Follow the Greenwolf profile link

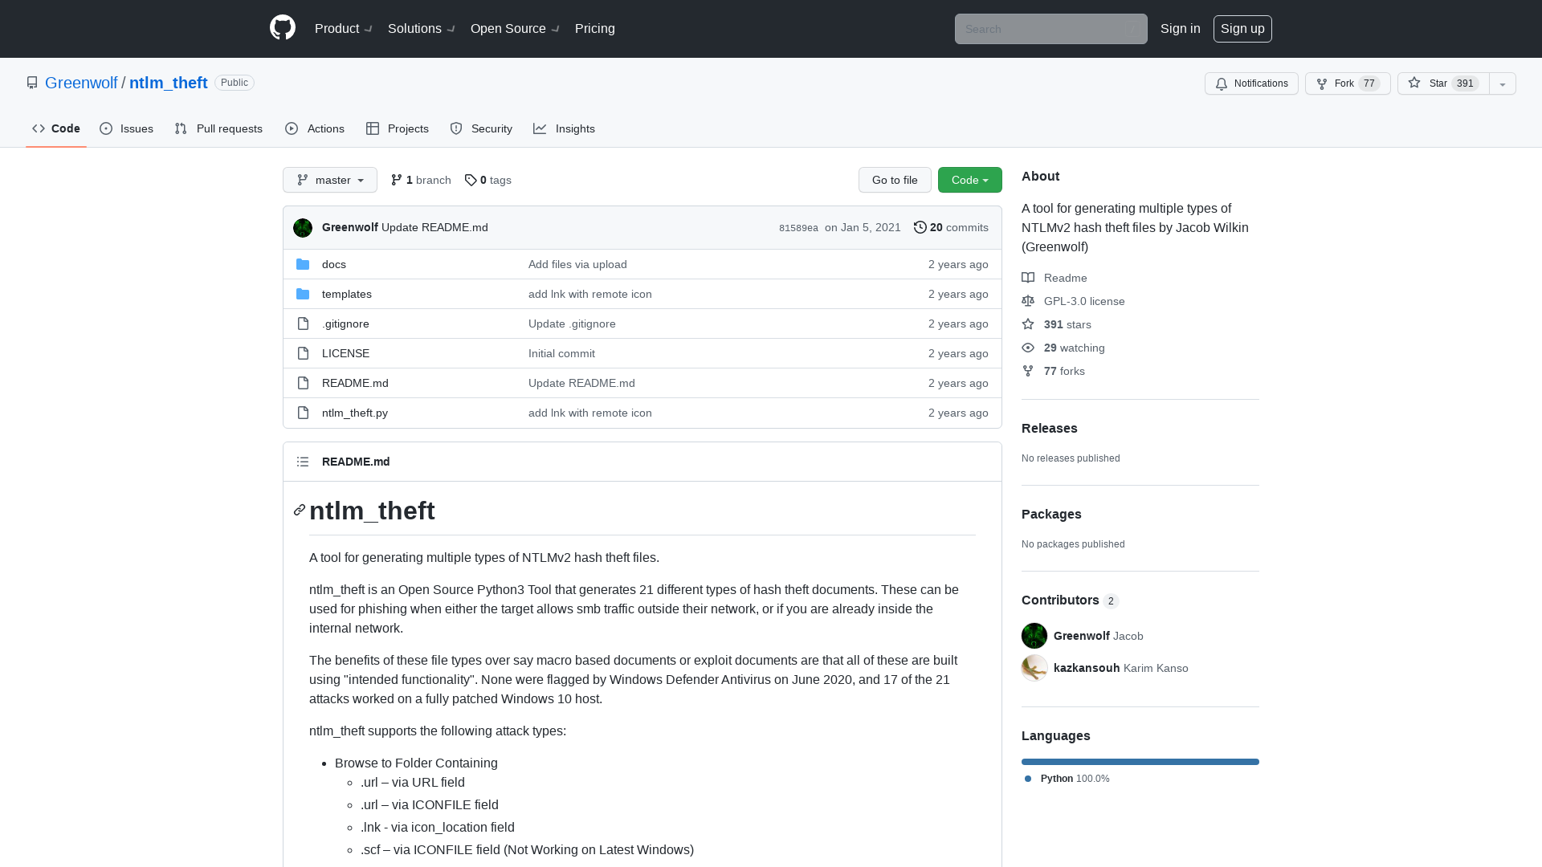click(x=81, y=83)
